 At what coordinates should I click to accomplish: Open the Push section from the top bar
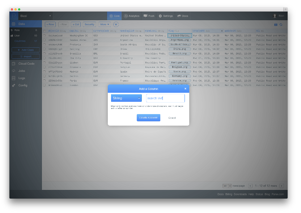pyautogui.click(x=148, y=16)
